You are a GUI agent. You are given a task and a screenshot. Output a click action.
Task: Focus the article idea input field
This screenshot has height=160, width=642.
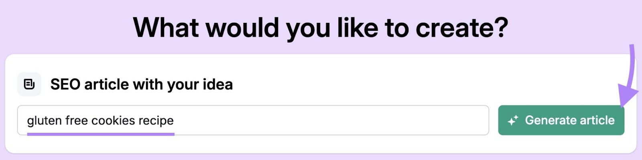pyautogui.click(x=253, y=120)
